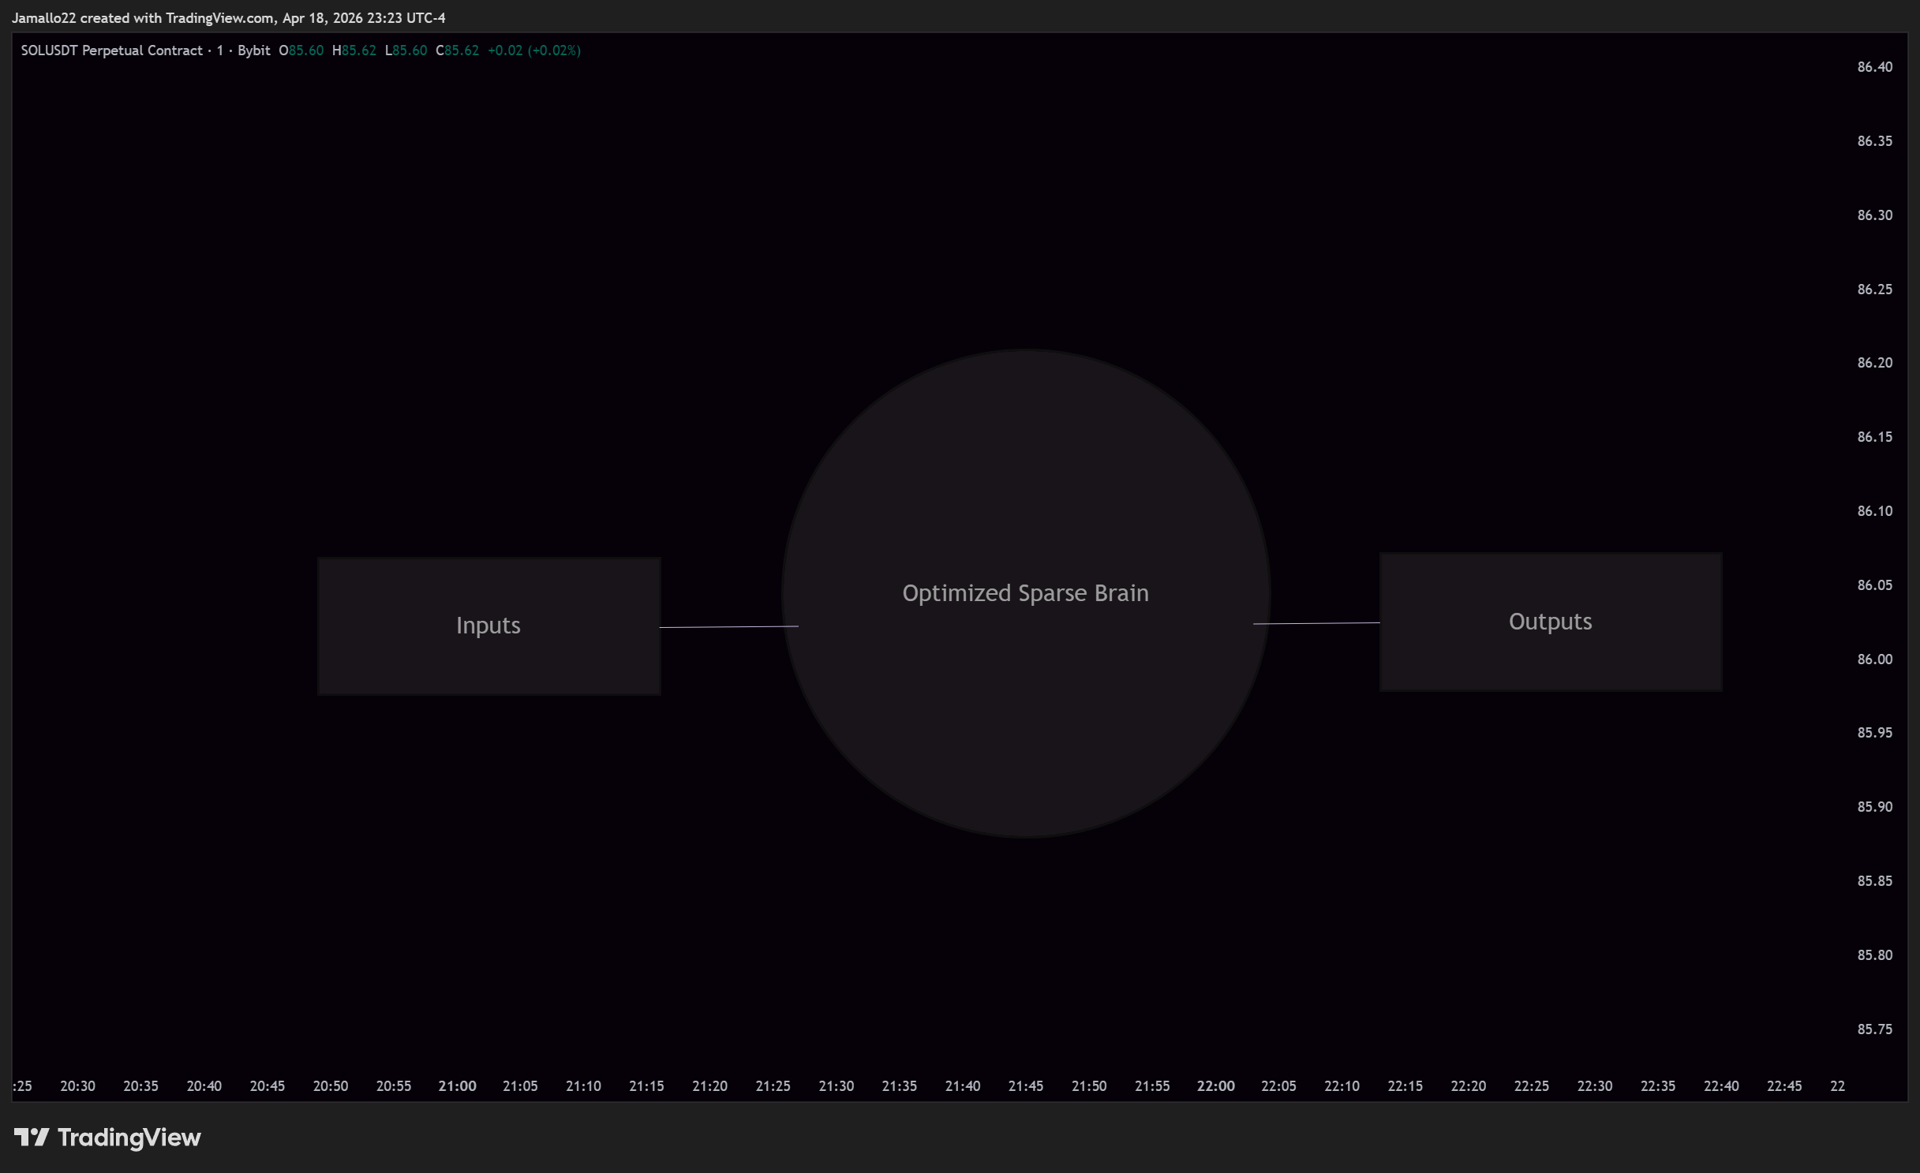
Task: Click the 22:40 time label
Action: coord(1721,1086)
